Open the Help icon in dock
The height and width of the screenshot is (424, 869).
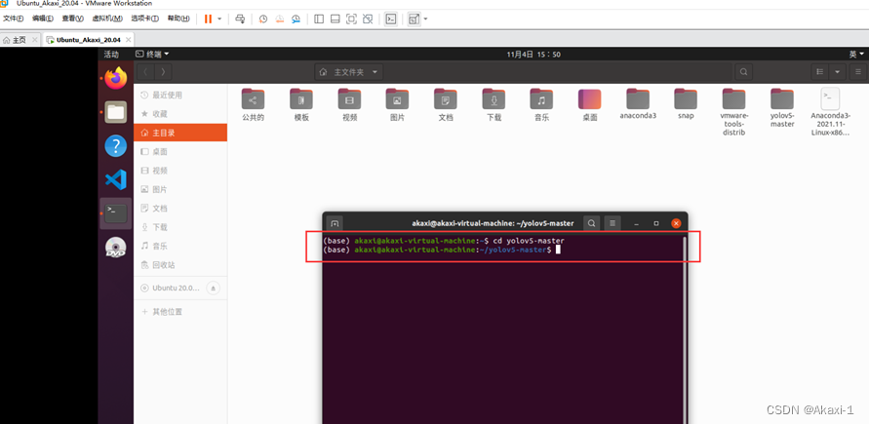(x=116, y=145)
